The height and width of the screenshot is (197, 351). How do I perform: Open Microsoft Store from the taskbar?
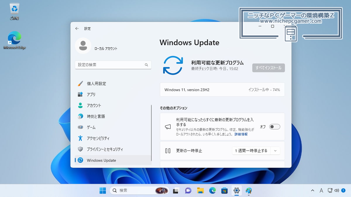coord(224,191)
